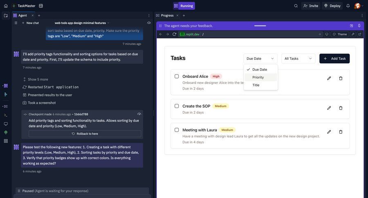The image size is (368, 198).
Task: Open the all tools grid icon in sidebar
Action: [6, 141]
